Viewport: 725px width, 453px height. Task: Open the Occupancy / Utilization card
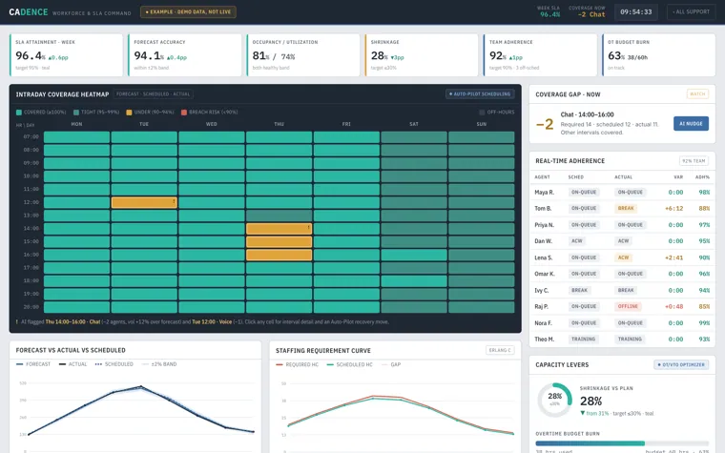pos(302,54)
